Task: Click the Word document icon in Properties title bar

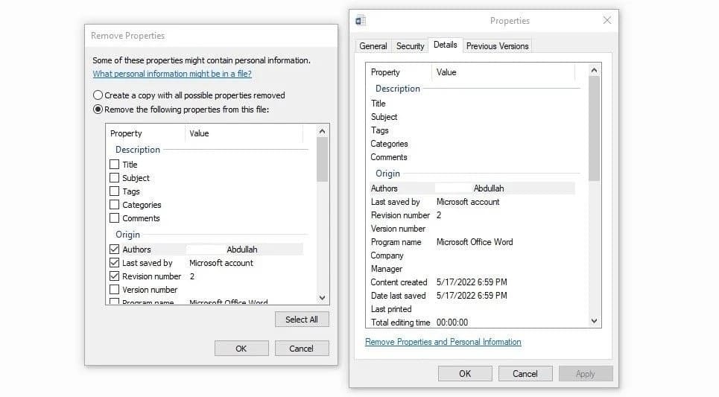Action: [x=361, y=21]
